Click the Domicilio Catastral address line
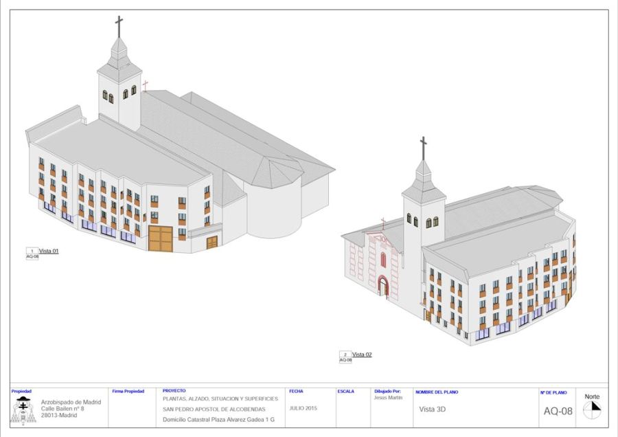The height and width of the screenshot is (437, 618). point(218,419)
